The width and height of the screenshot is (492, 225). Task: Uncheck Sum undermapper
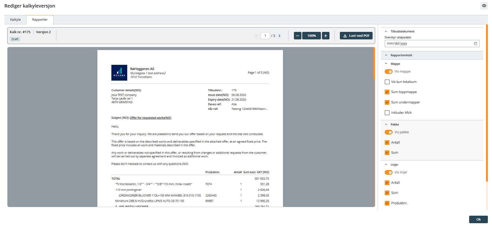tap(387, 102)
